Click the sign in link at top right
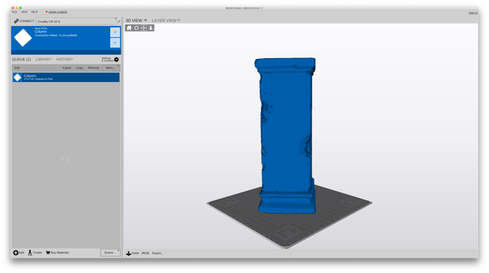Viewport: 489px width, 273px height. click(472, 13)
